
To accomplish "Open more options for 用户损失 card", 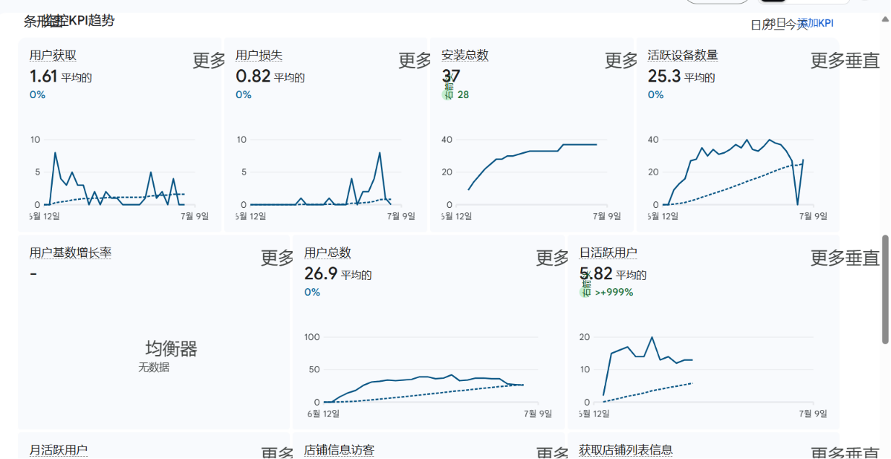I will coord(415,61).
